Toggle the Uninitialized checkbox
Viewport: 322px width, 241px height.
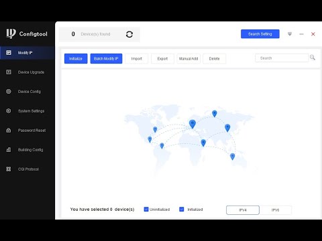pyautogui.click(x=146, y=210)
